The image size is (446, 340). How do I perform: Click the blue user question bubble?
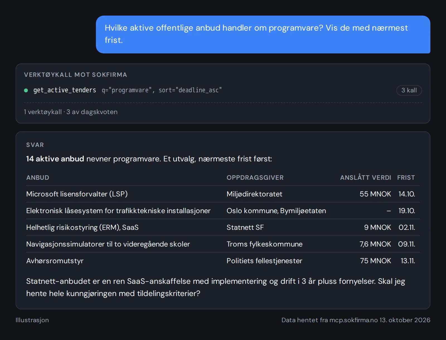click(x=263, y=35)
